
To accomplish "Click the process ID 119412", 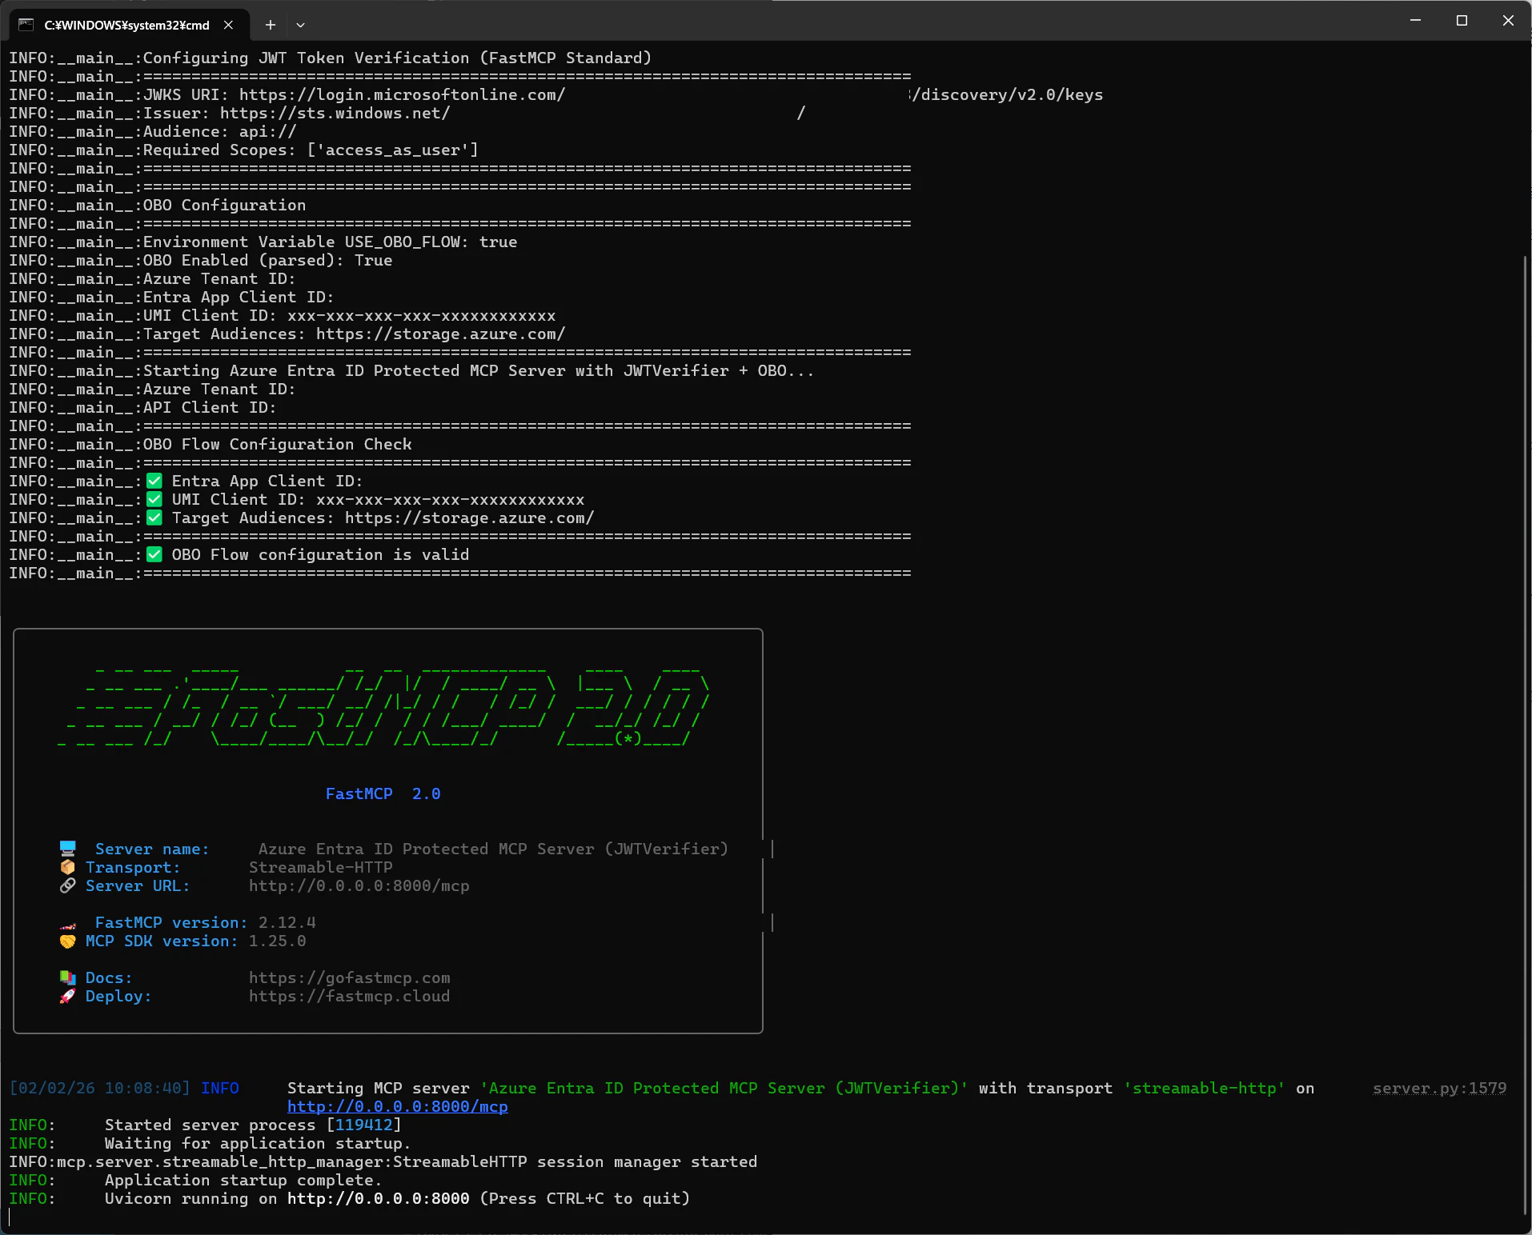I will pos(364,1125).
